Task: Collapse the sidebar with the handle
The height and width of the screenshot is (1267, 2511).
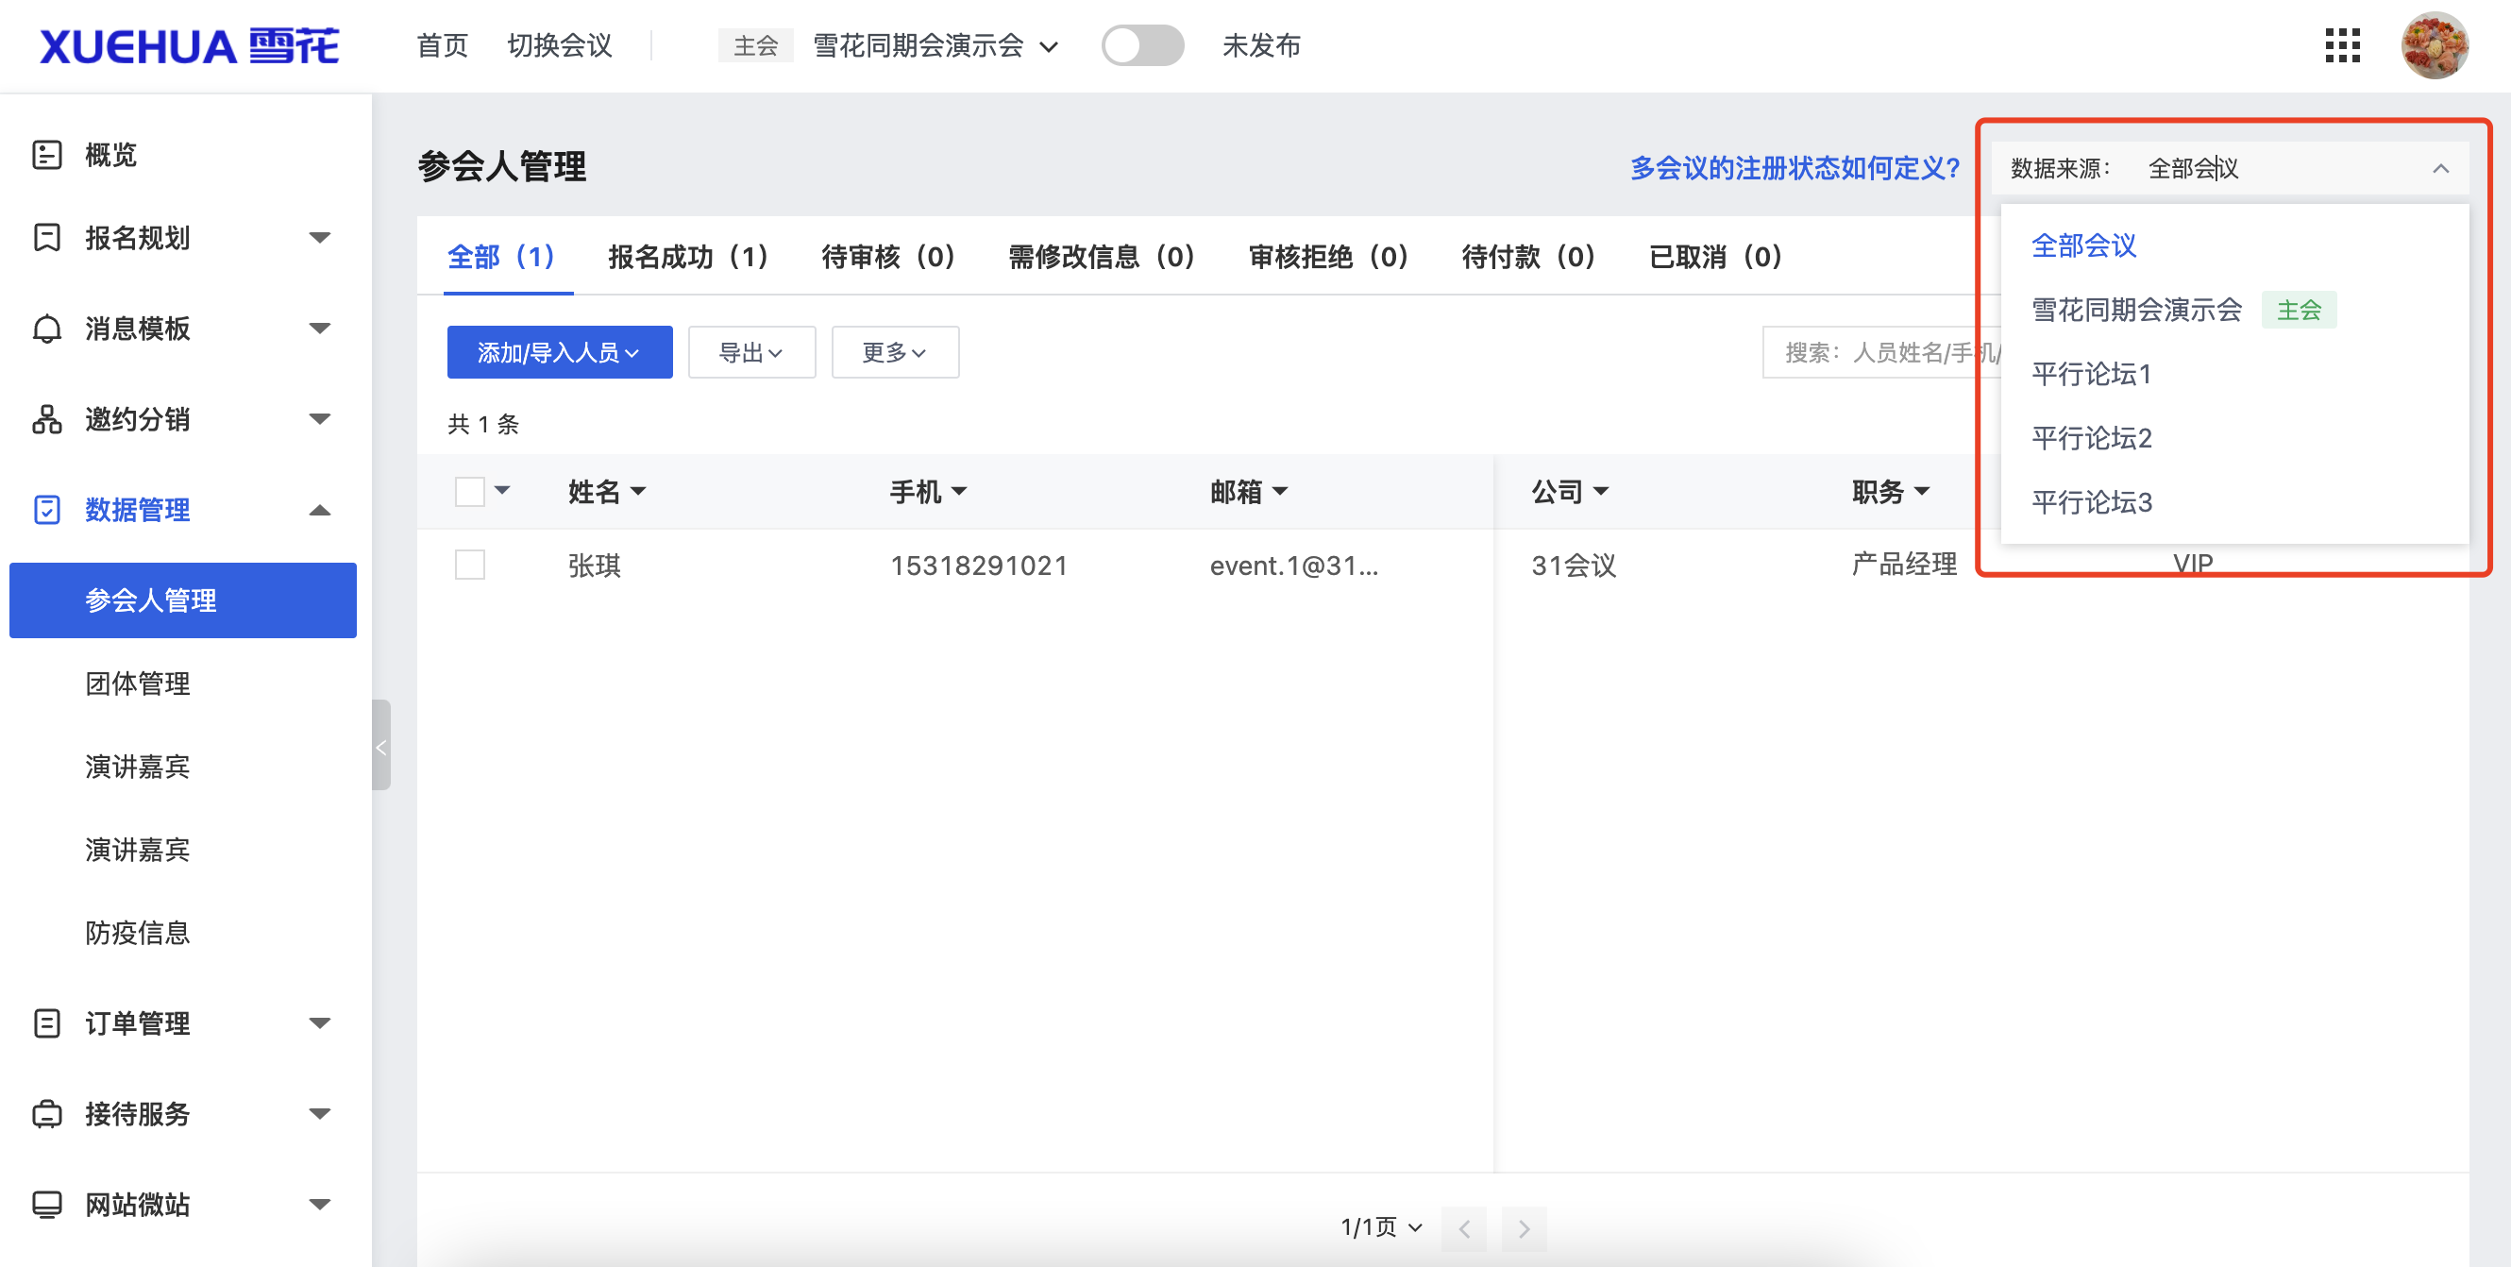Action: (x=381, y=745)
